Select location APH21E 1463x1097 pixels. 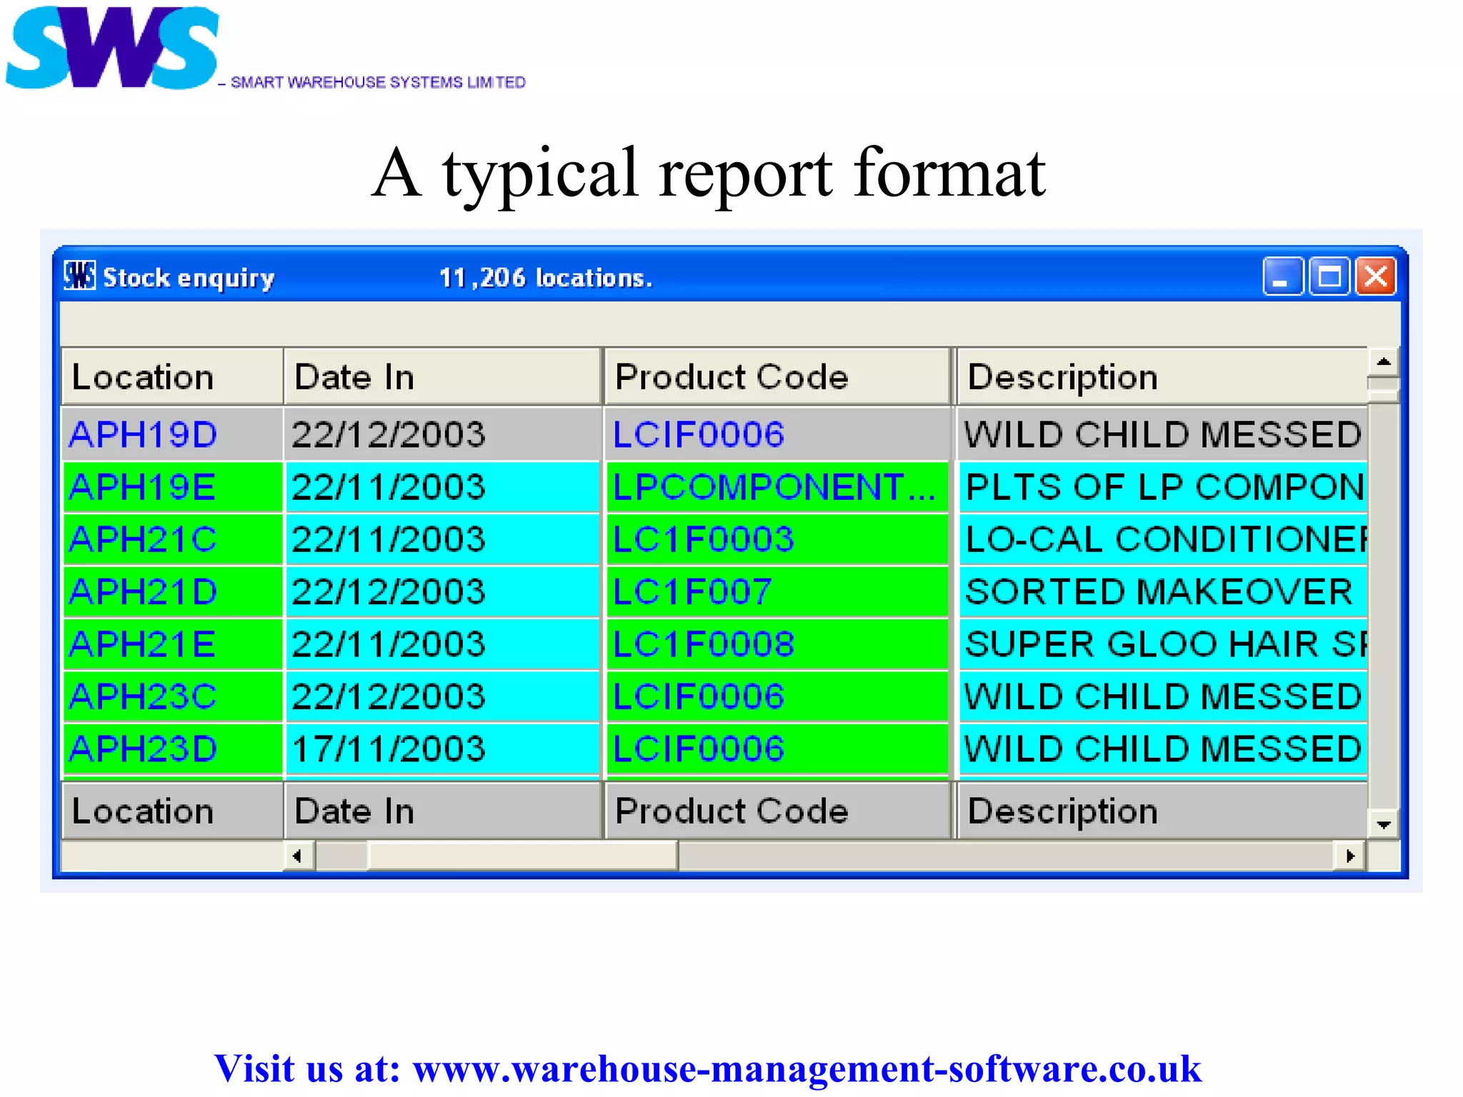[172, 644]
